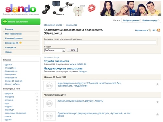This screenshot has height=122, width=163.
Task: Open the no-photo thumbnail of 'Женатый мужчина' ad
Action: pyautogui.click(x=50, y=103)
